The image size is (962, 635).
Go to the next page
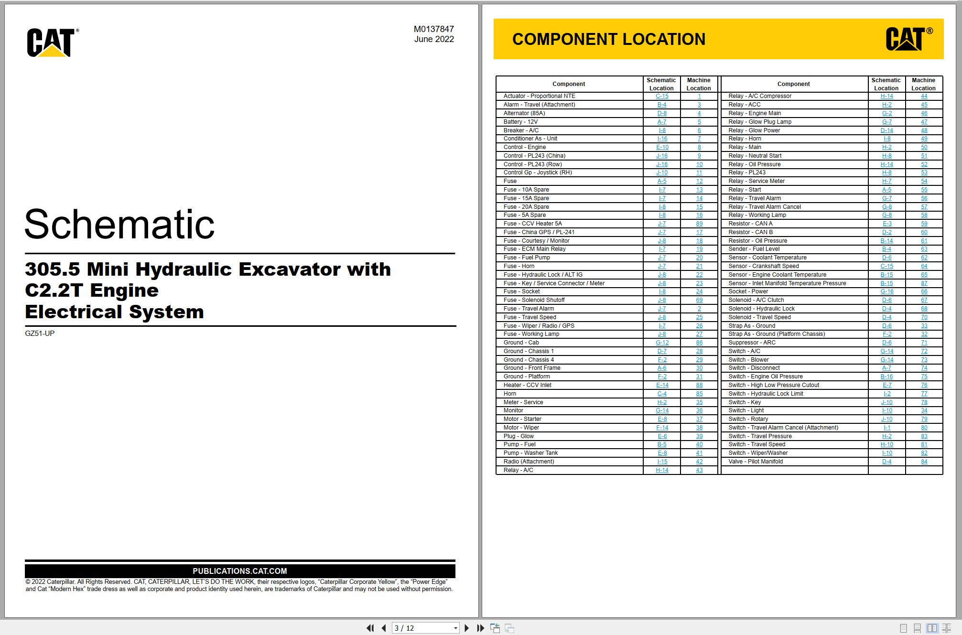[467, 628]
